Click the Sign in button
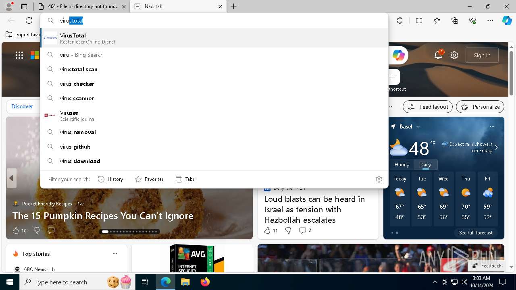 point(482,55)
